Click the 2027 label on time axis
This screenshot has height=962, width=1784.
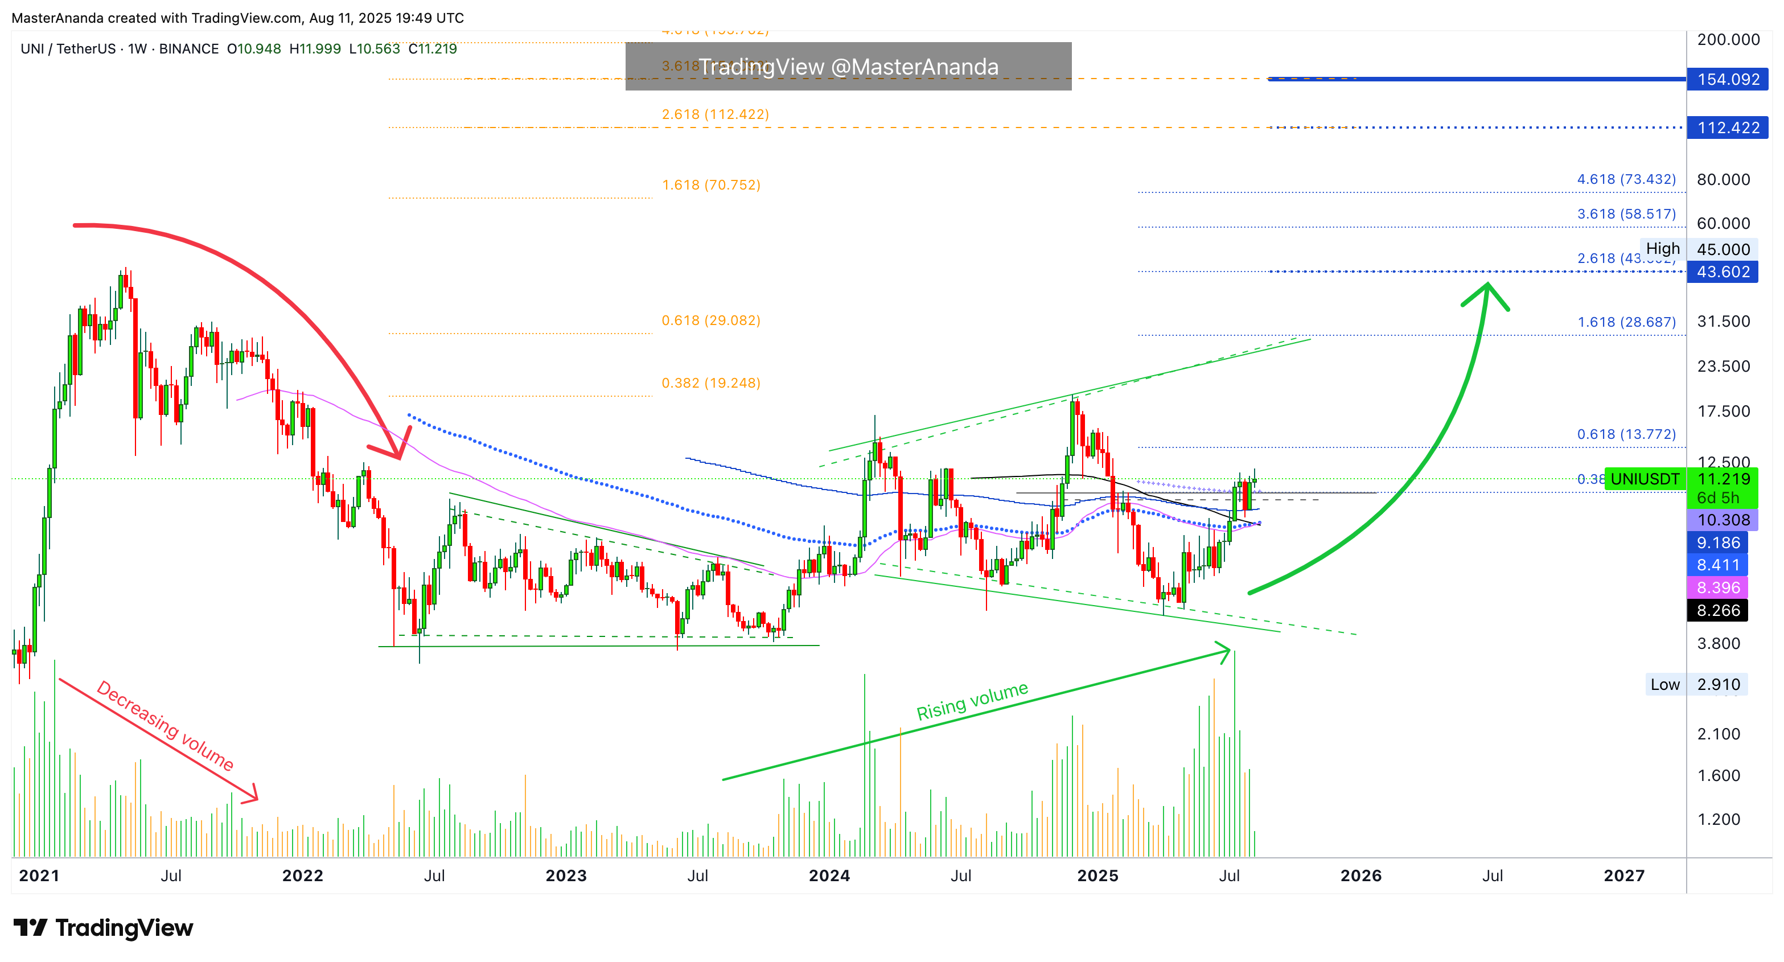(x=1624, y=876)
